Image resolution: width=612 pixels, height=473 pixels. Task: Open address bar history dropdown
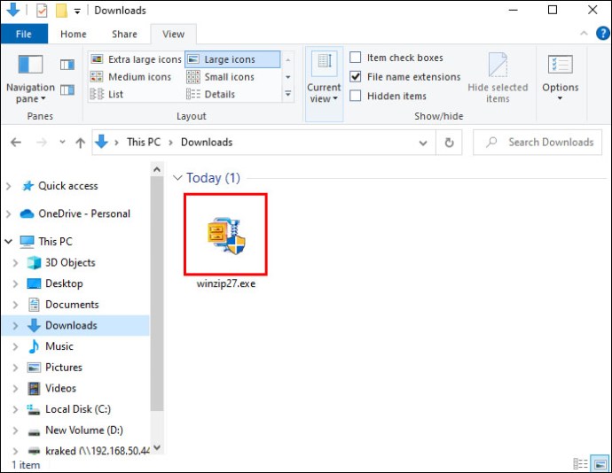[x=423, y=143]
